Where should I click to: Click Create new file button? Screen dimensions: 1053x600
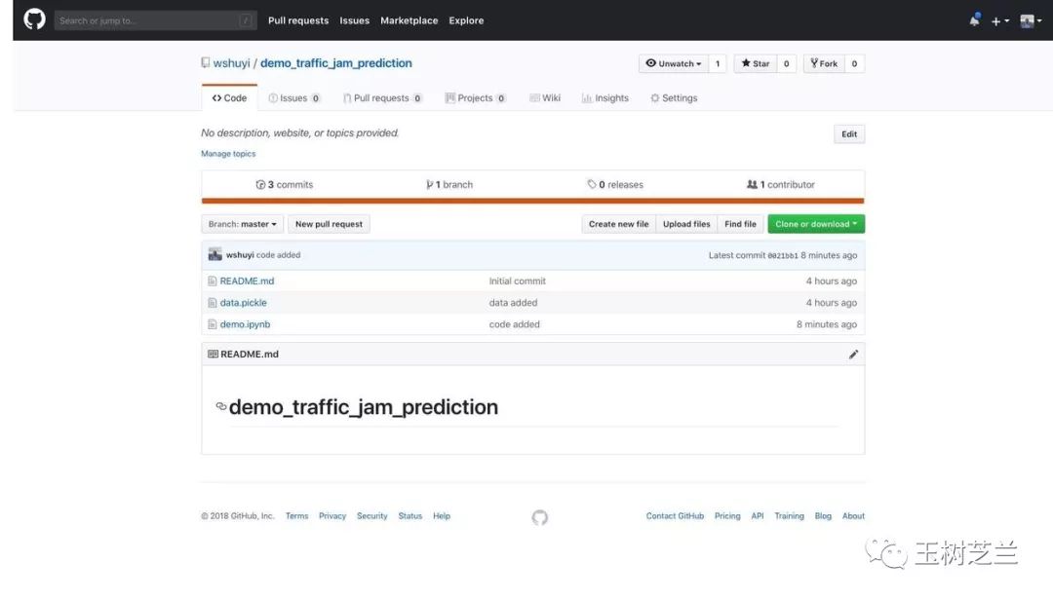pyautogui.click(x=618, y=224)
